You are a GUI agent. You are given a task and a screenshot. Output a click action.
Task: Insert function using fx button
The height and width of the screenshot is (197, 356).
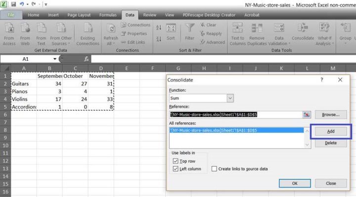[86, 59]
